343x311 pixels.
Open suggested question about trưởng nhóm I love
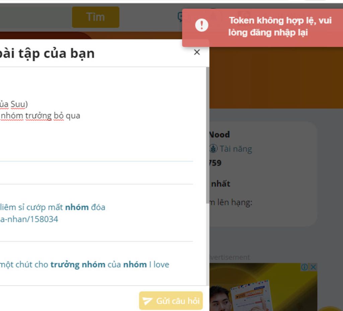tap(84, 265)
